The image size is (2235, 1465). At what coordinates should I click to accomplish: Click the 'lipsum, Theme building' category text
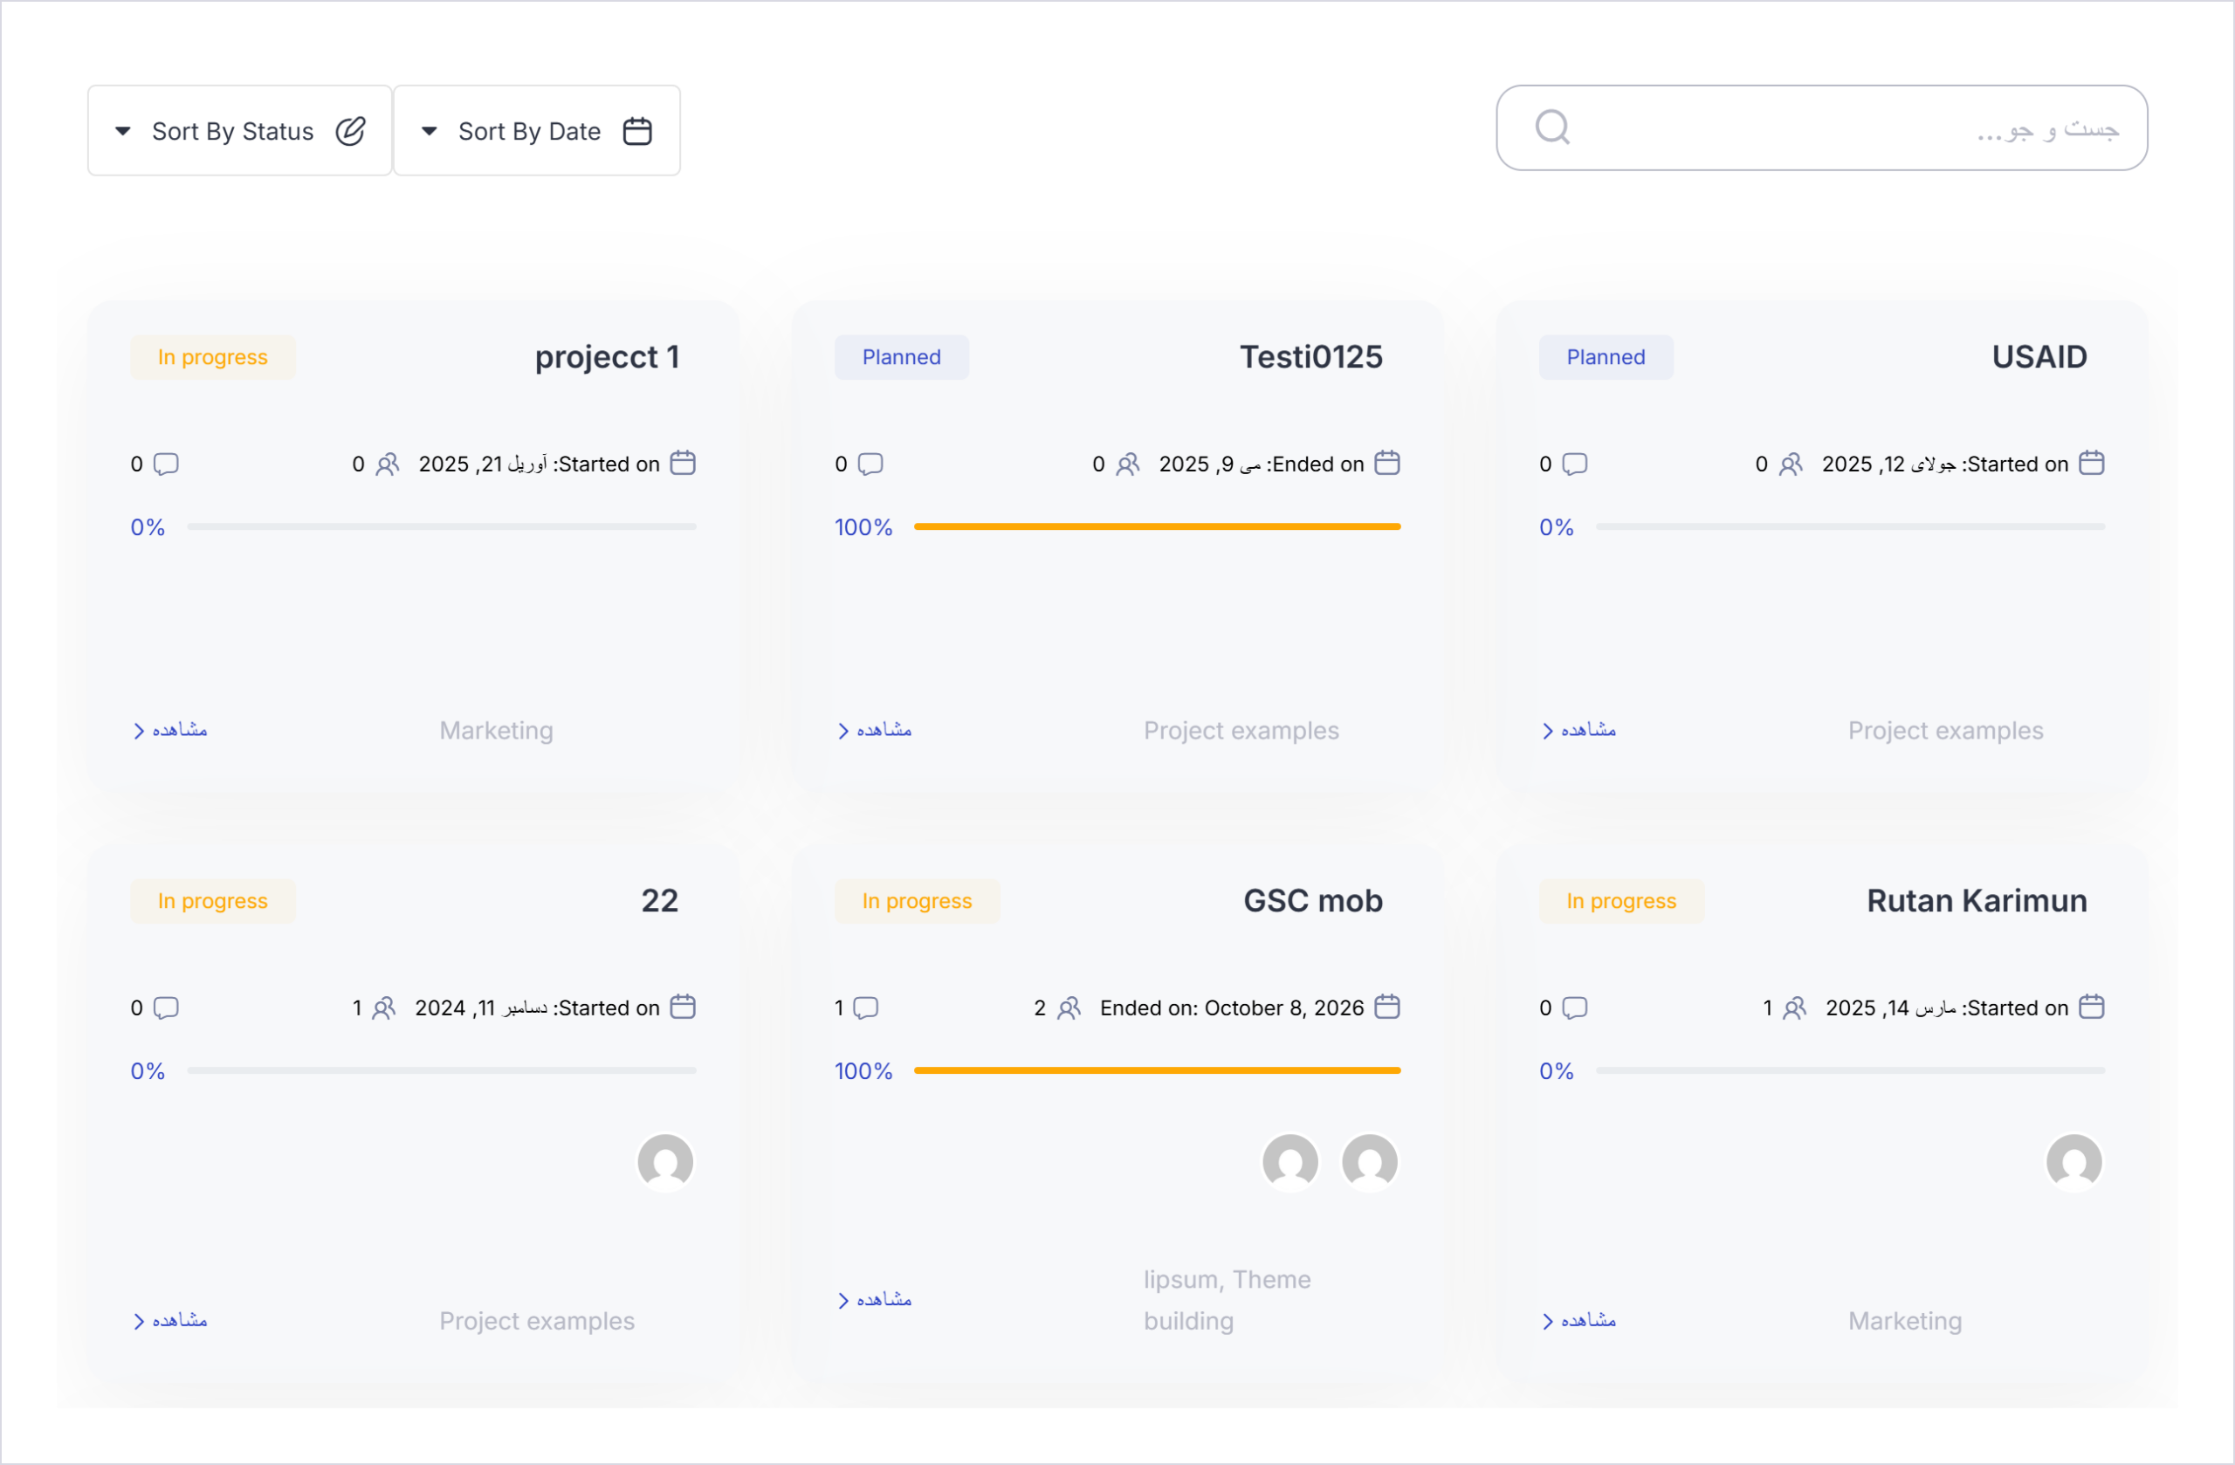(1227, 1300)
